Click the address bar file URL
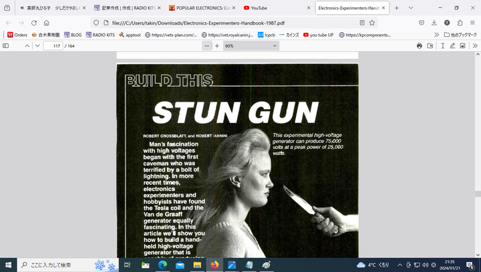 (x=198, y=23)
